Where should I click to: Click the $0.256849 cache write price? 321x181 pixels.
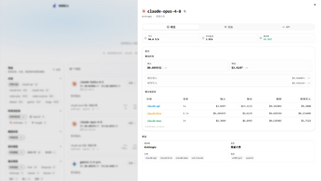coord(305,114)
